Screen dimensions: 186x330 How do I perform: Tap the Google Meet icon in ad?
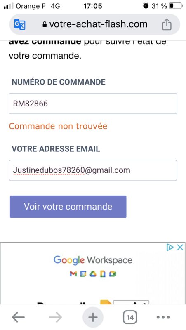pyautogui.click(x=113, y=274)
